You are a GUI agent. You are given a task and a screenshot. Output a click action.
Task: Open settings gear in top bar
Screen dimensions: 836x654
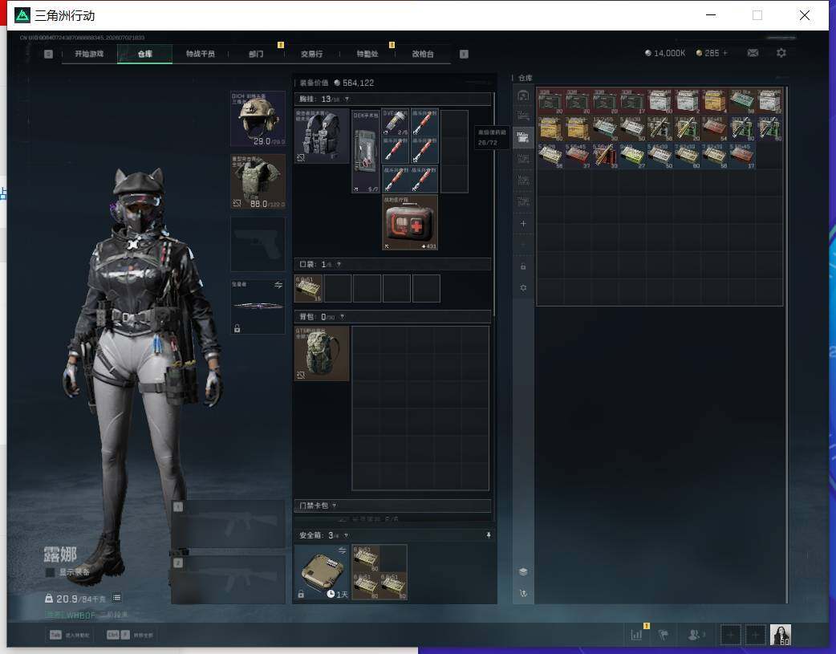781,53
